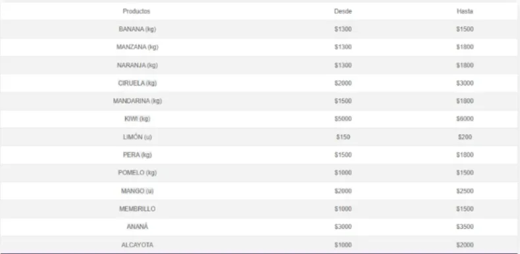Click the Desde column header
Screen dimensions: 520x254
(x=343, y=11)
